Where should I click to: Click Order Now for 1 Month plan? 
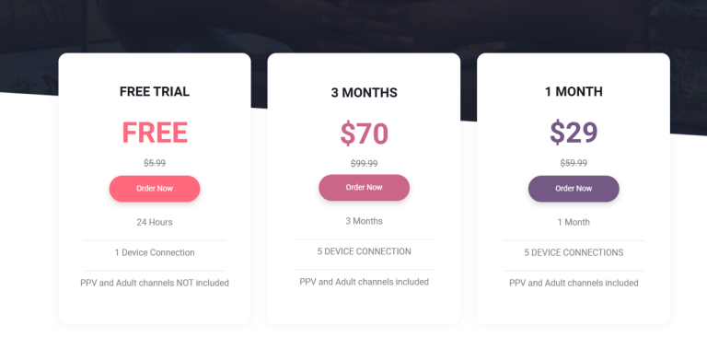click(574, 189)
